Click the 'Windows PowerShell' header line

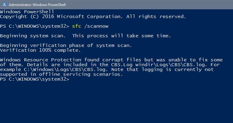pos(27,11)
